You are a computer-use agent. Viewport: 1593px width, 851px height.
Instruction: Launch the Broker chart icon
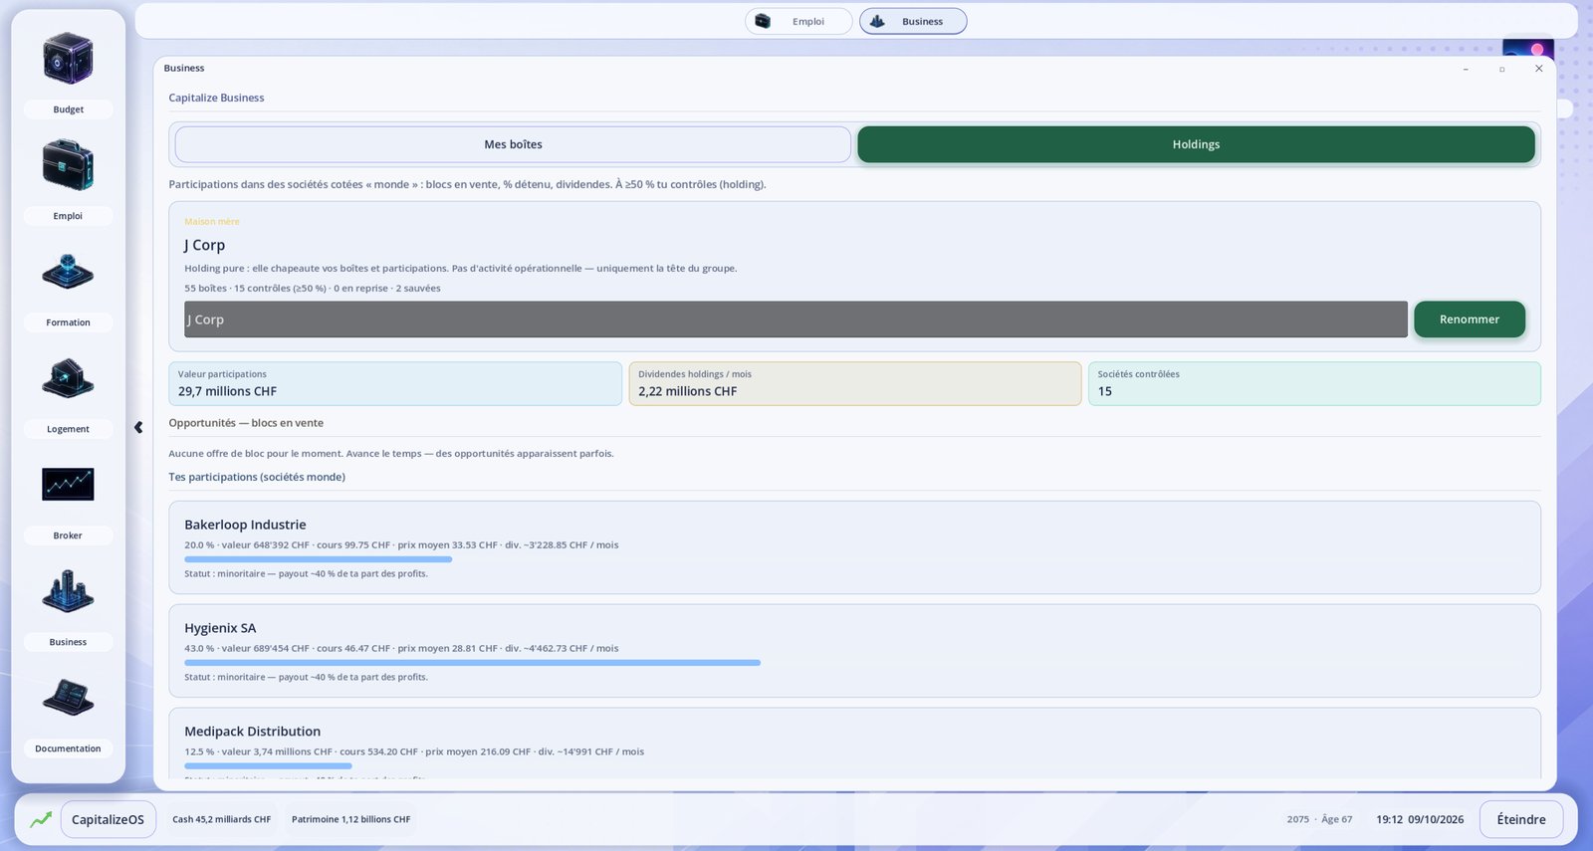(x=68, y=485)
